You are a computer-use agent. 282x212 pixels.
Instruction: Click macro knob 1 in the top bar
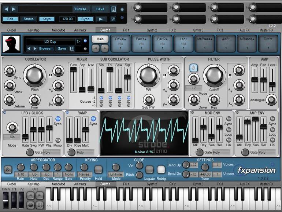(x=138, y=7)
